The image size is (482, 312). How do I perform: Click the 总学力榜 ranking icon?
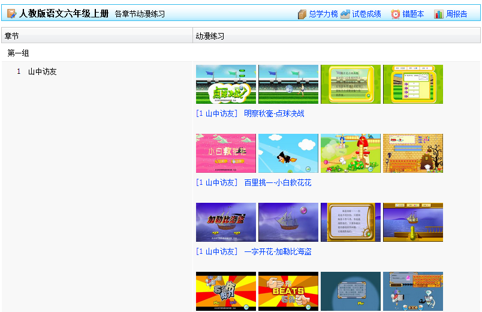[302, 14]
